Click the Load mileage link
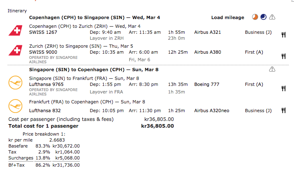Image resolution: width=294 pixels, height=175 pixels. tap(227, 17)
